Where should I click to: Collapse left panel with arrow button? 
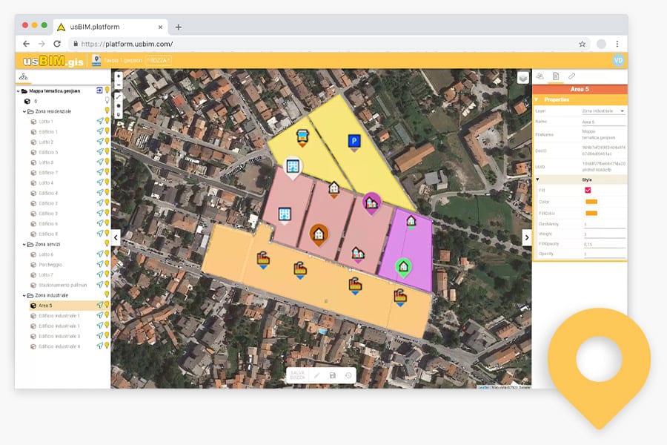click(116, 237)
